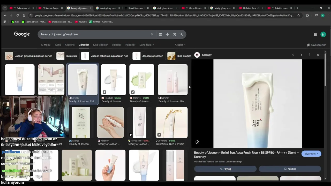The height and width of the screenshot is (186, 331).
Task: Switch to the Sabrina Carpenter browser tab
Action: coord(50,8)
